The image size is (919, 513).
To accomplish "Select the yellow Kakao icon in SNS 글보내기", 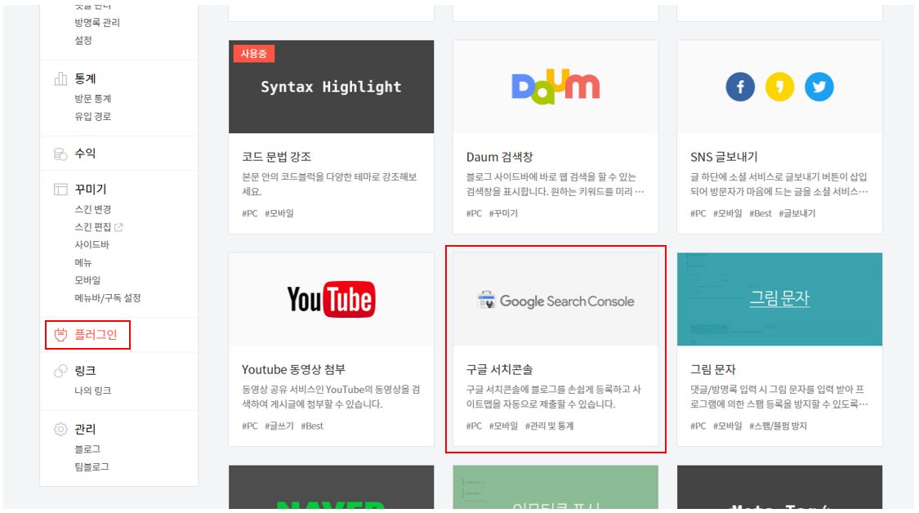I will coord(779,87).
